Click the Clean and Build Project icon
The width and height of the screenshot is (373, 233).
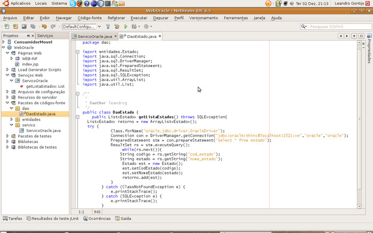click(x=117, y=27)
